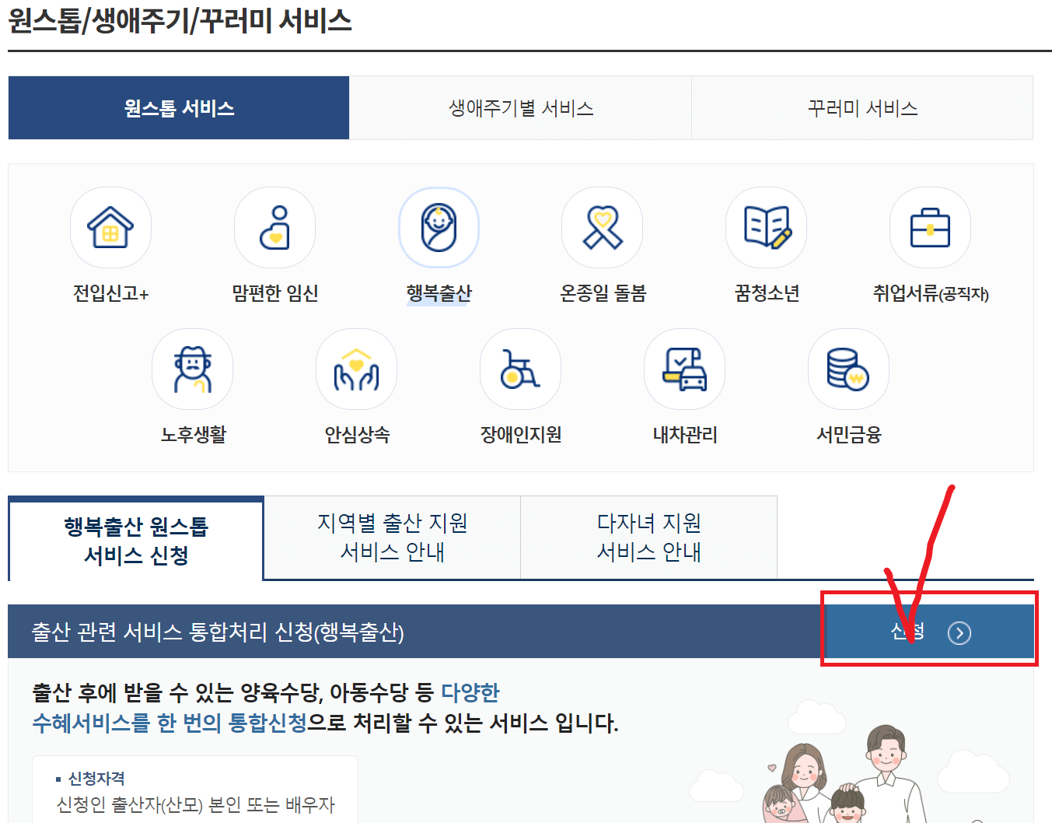Click the 행복출산 baby icon
The width and height of the screenshot is (1052, 823).
pos(439,227)
